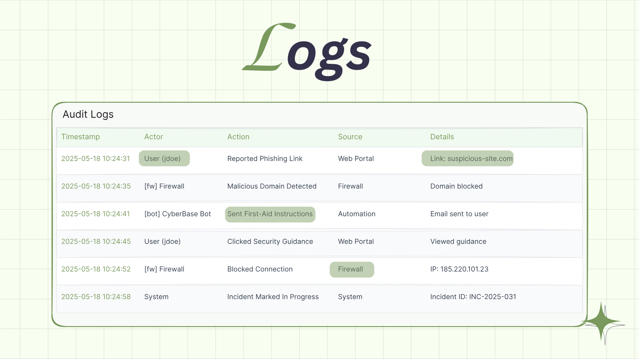Image resolution: width=639 pixels, height=359 pixels.
Task: Click timestamp 2025-05-18 10:24:31
Action: pos(96,159)
